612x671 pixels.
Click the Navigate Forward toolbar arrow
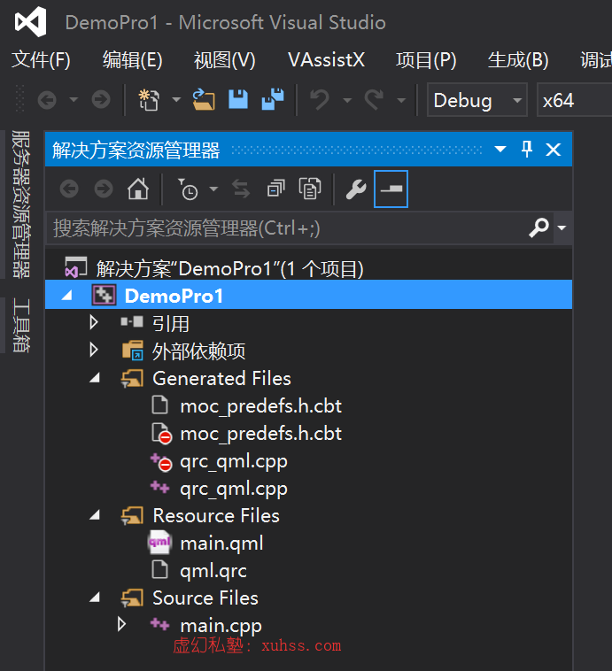[x=101, y=101]
